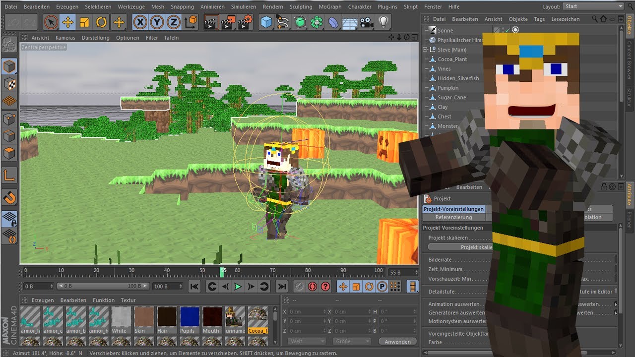
Task: Select Pumpkin in the object list
Action: click(x=448, y=88)
